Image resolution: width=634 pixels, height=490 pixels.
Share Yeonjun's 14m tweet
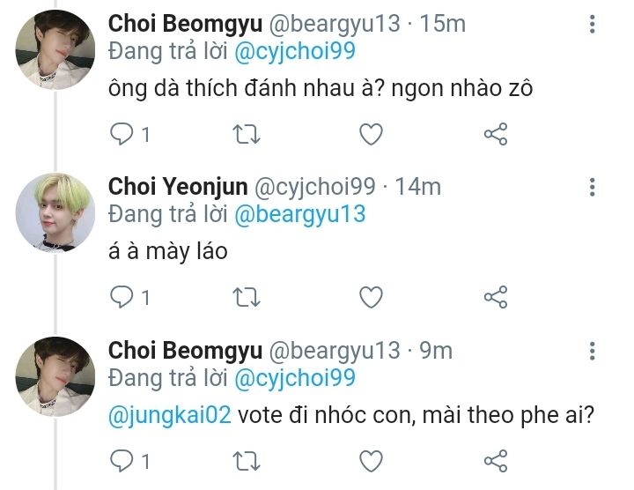click(x=496, y=297)
